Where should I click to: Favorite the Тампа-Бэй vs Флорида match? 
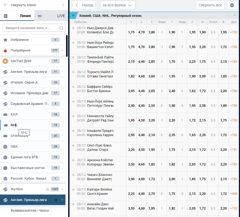coord(73,57)
